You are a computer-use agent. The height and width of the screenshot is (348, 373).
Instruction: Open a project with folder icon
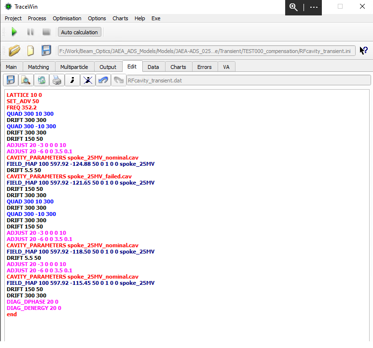14,51
